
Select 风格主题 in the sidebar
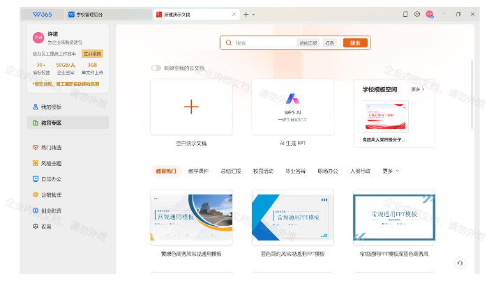tap(51, 163)
